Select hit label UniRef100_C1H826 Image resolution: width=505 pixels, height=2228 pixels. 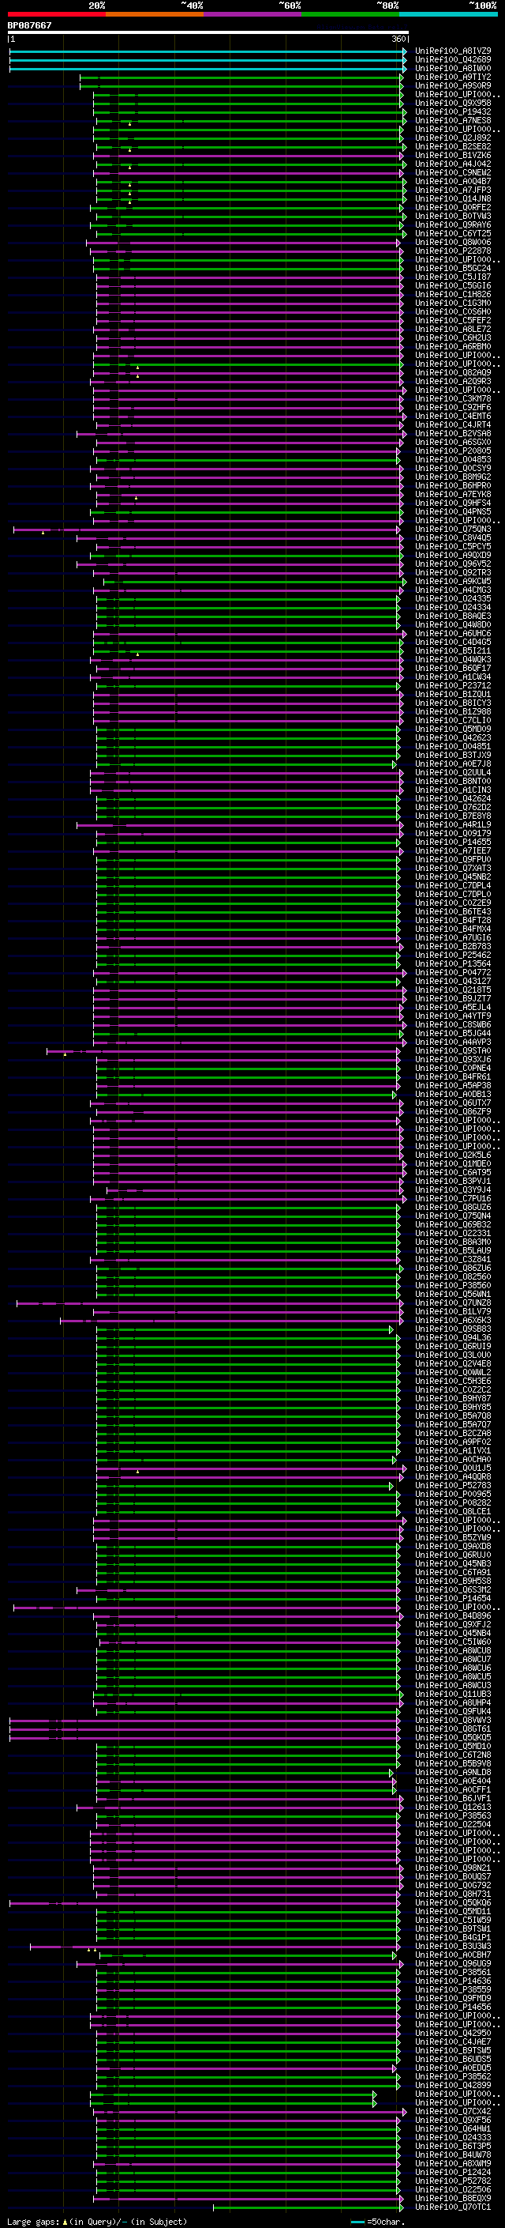coord(453,294)
